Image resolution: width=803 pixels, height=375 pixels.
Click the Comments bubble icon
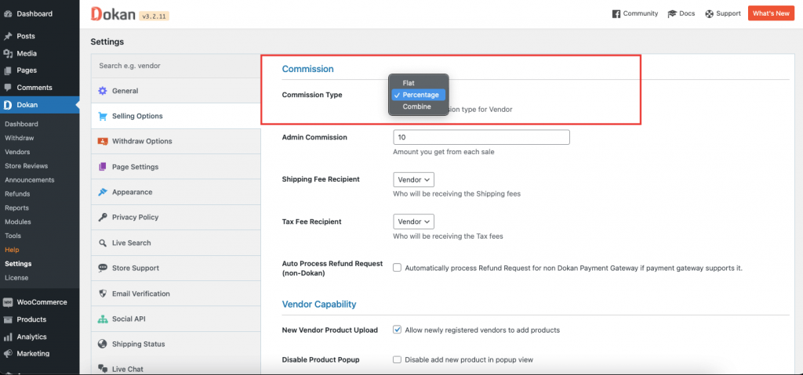(8, 88)
